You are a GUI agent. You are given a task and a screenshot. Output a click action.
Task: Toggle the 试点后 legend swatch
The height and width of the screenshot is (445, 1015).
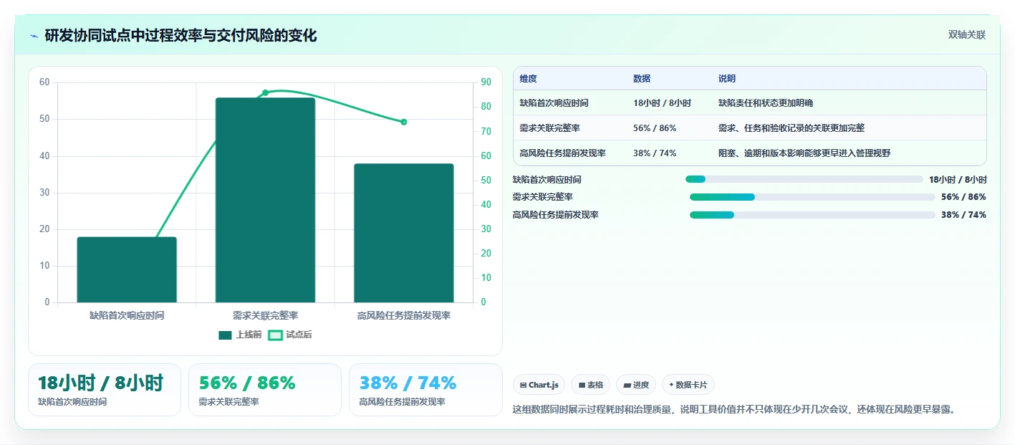coord(275,335)
